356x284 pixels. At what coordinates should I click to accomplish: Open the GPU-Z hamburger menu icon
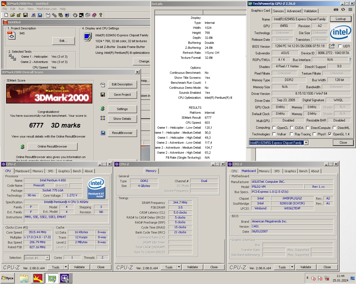pos(350,9)
